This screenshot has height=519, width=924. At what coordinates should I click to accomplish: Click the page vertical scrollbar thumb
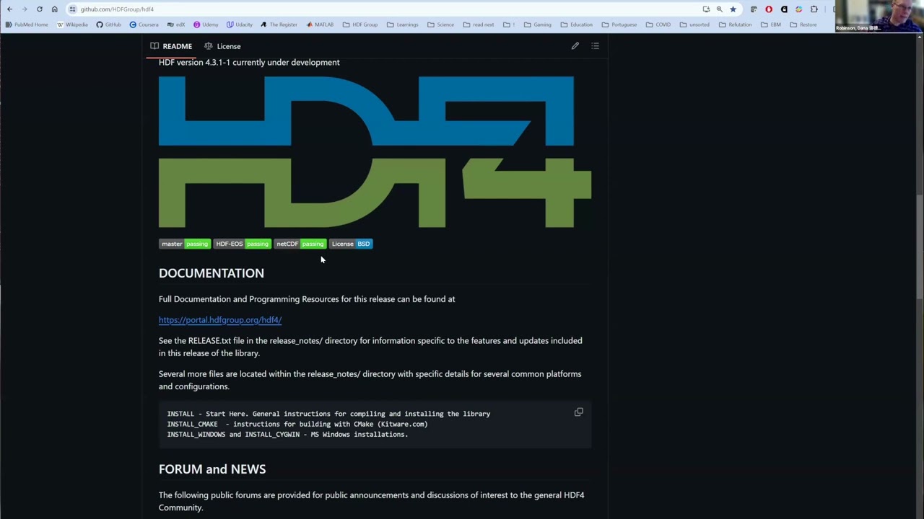[x=920, y=245]
